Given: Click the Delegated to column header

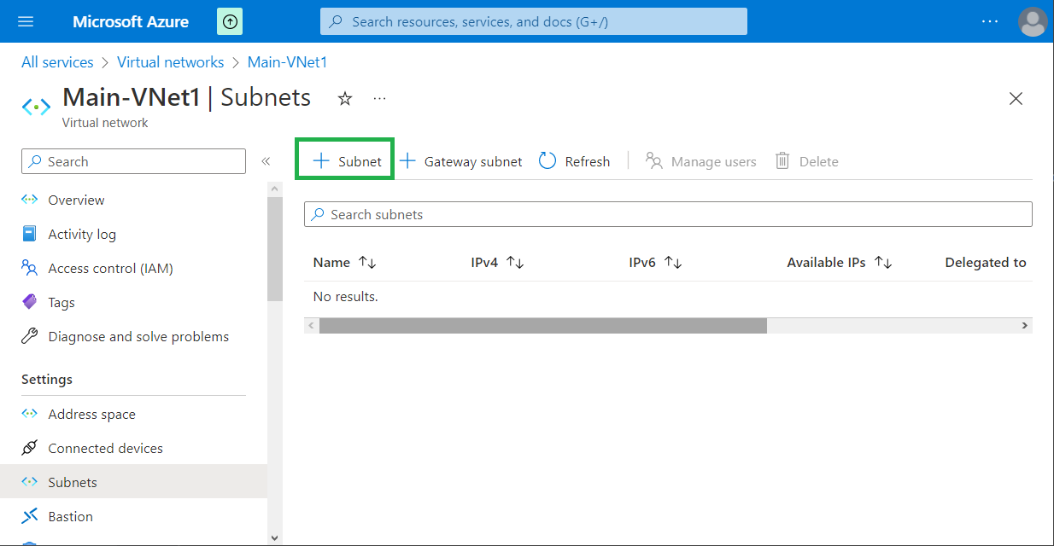Looking at the screenshot, I should (986, 263).
